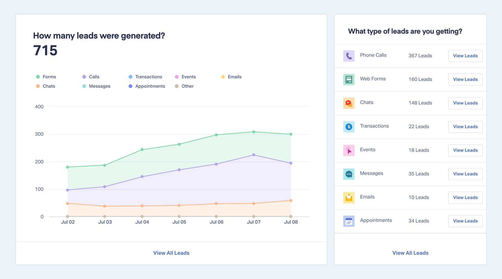Hide the Chats series via legend

tap(46, 86)
